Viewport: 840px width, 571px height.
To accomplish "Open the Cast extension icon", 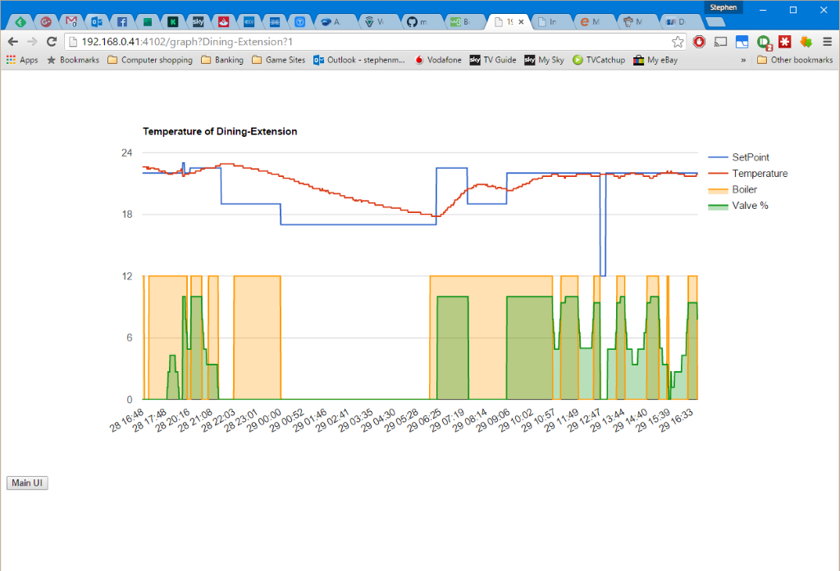I will pyautogui.click(x=721, y=42).
